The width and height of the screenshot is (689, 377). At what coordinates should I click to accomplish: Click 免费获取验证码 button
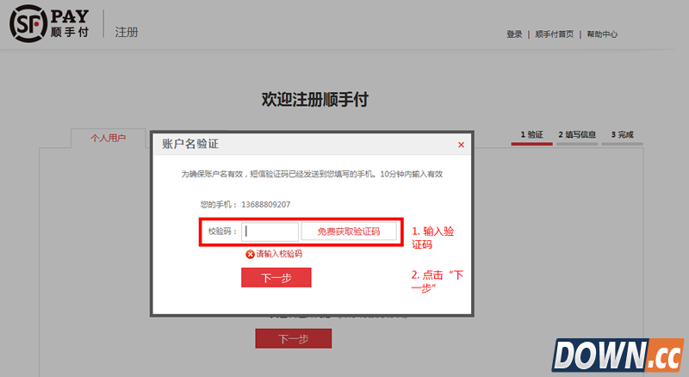pos(349,232)
